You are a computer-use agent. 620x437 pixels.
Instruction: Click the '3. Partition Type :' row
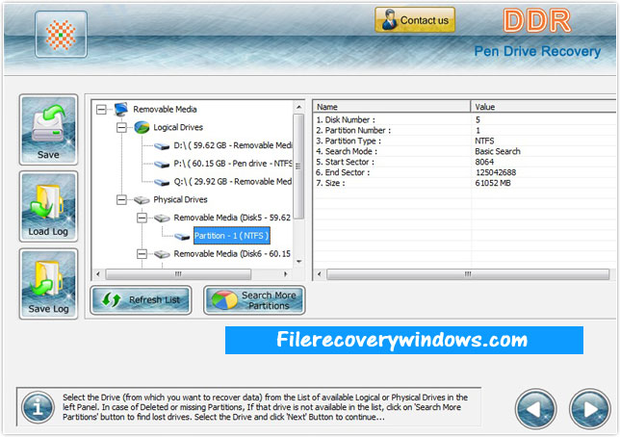tap(465, 141)
